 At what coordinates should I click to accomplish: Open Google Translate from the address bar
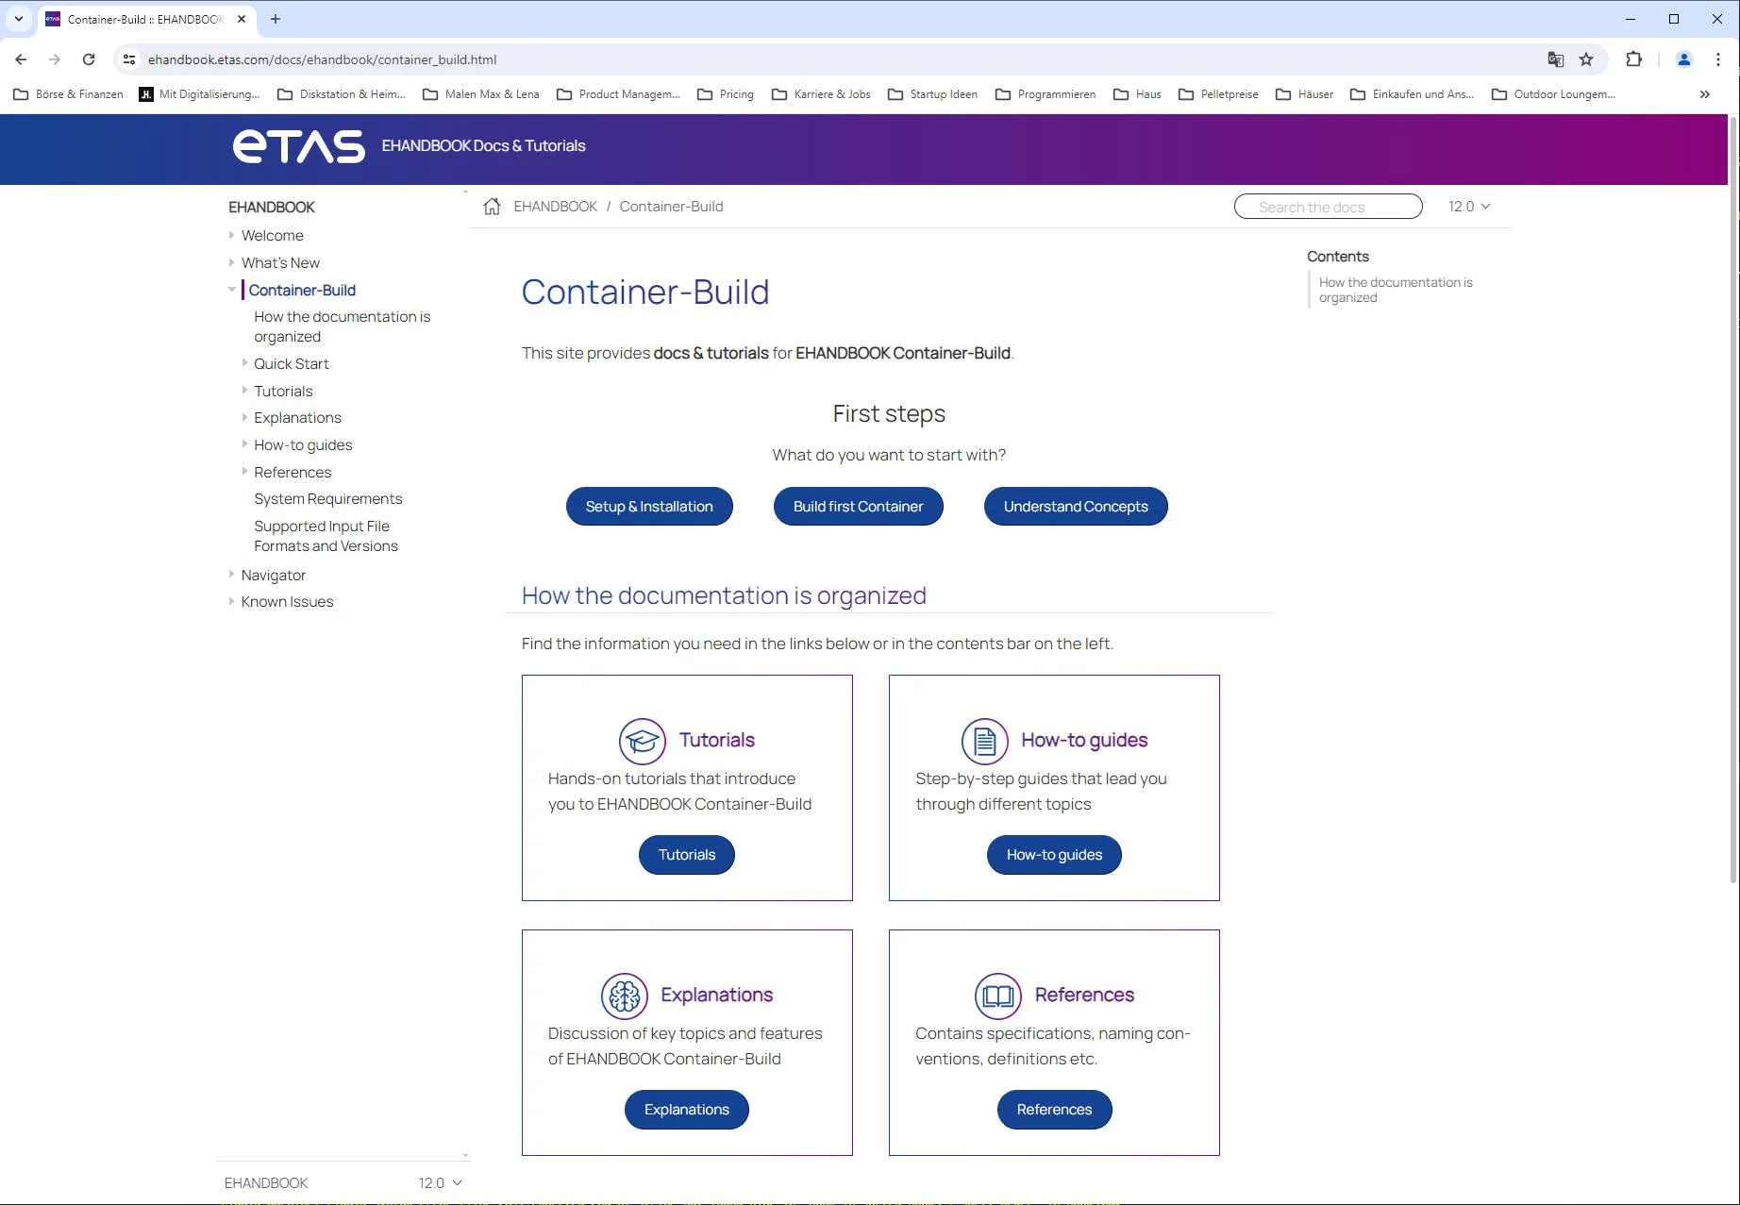point(1554,59)
